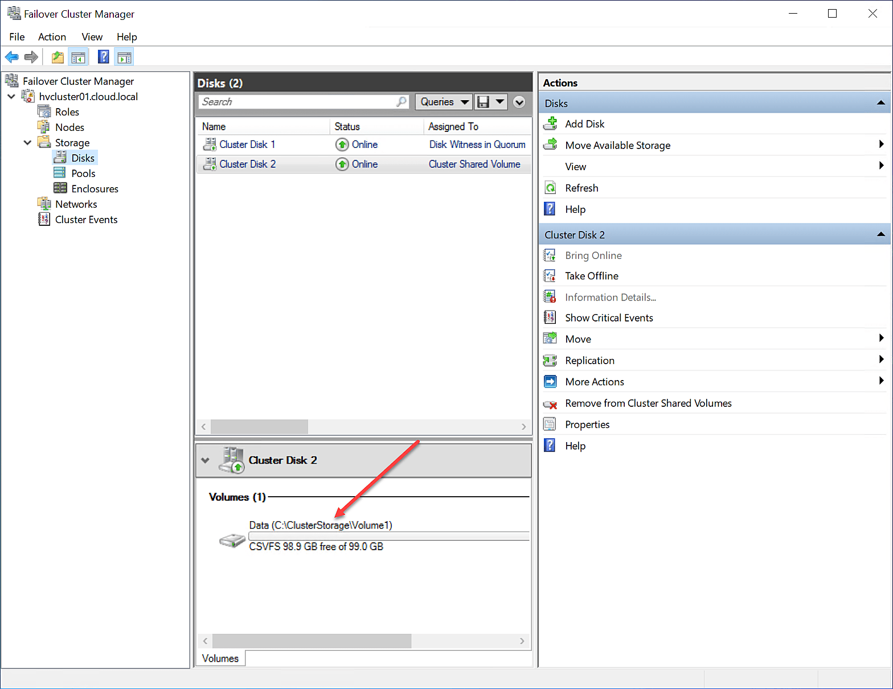Sort by the Name column header
Screen dimensions: 893x689
tap(263, 126)
